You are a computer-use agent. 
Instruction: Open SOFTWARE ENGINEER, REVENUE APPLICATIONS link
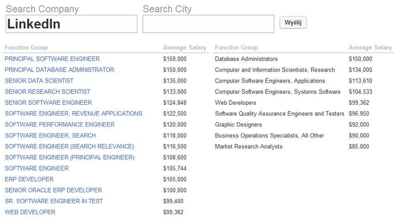click(x=73, y=113)
